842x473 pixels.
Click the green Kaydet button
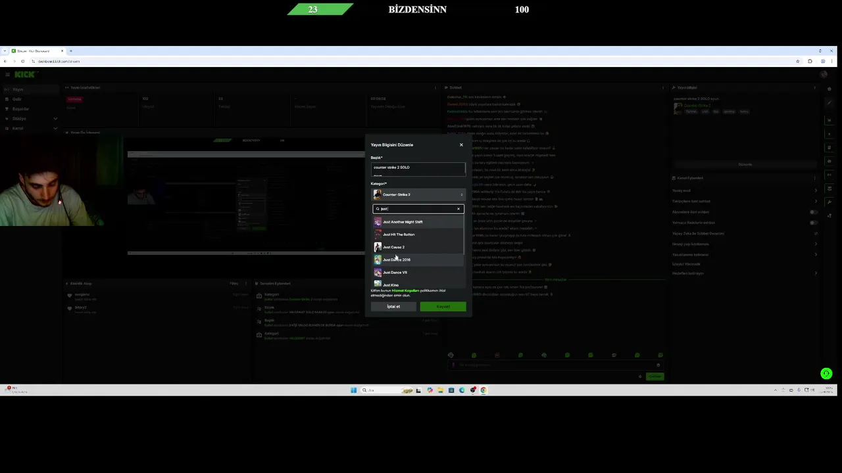[443, 307]
